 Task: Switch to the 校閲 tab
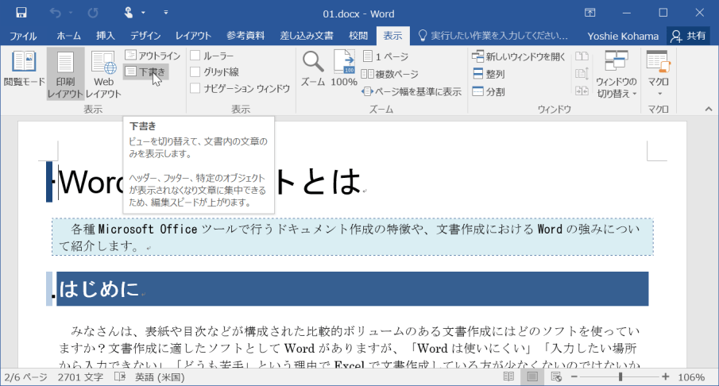(358, 36)
